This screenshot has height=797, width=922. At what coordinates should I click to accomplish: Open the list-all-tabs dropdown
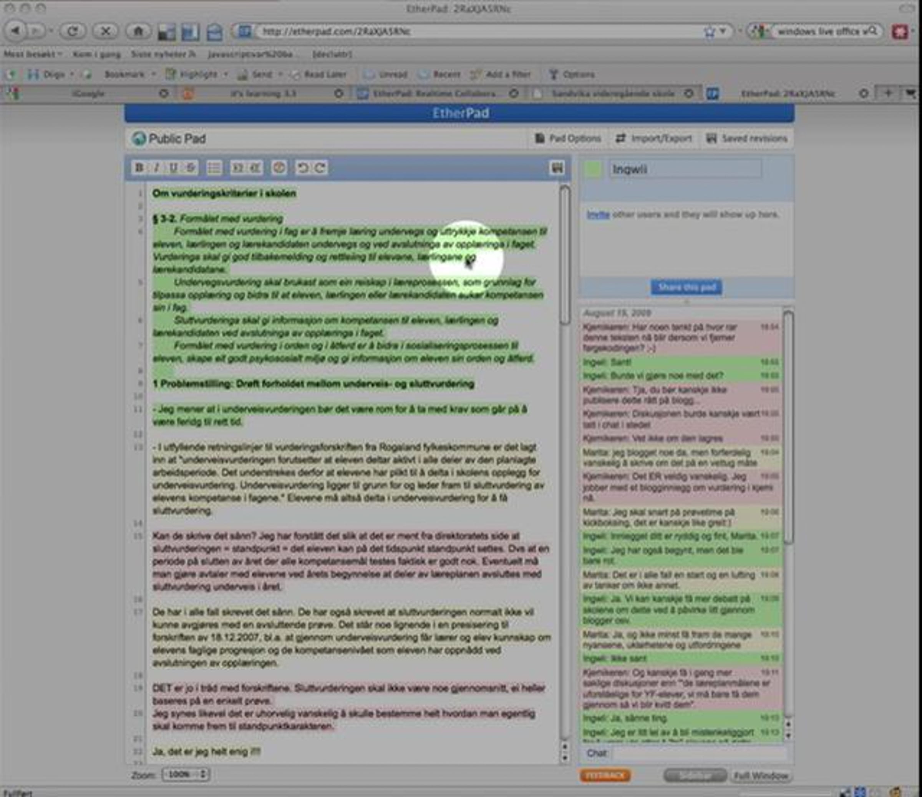pyautogui.click(x=910, y=93)
